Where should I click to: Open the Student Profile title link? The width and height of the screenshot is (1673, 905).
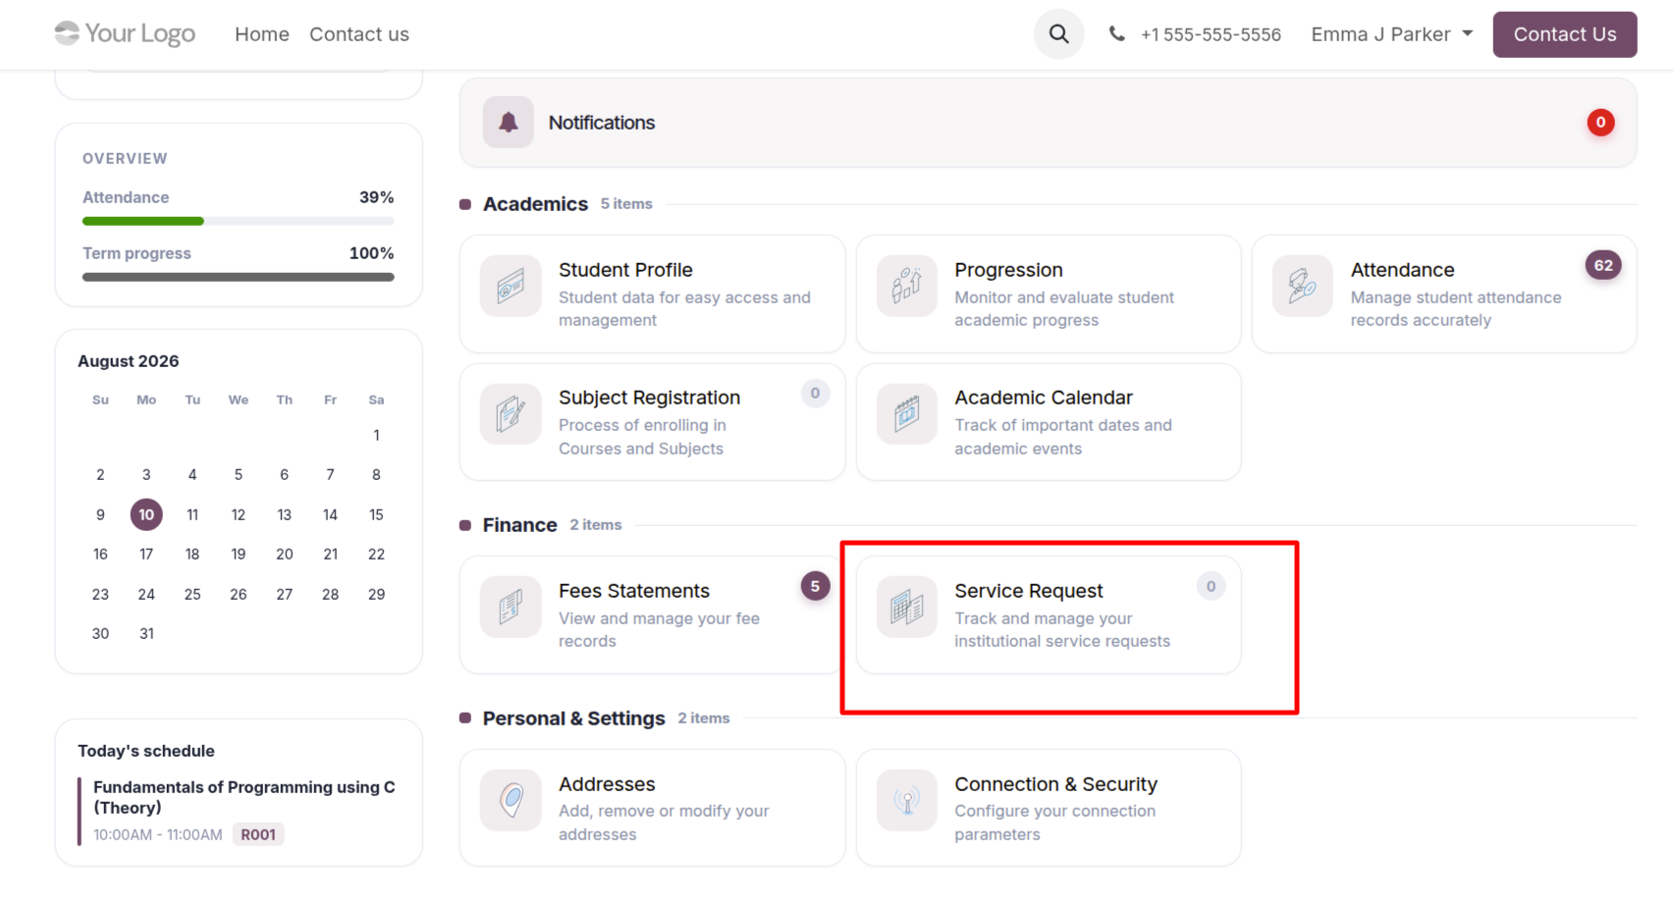(625, 270)
